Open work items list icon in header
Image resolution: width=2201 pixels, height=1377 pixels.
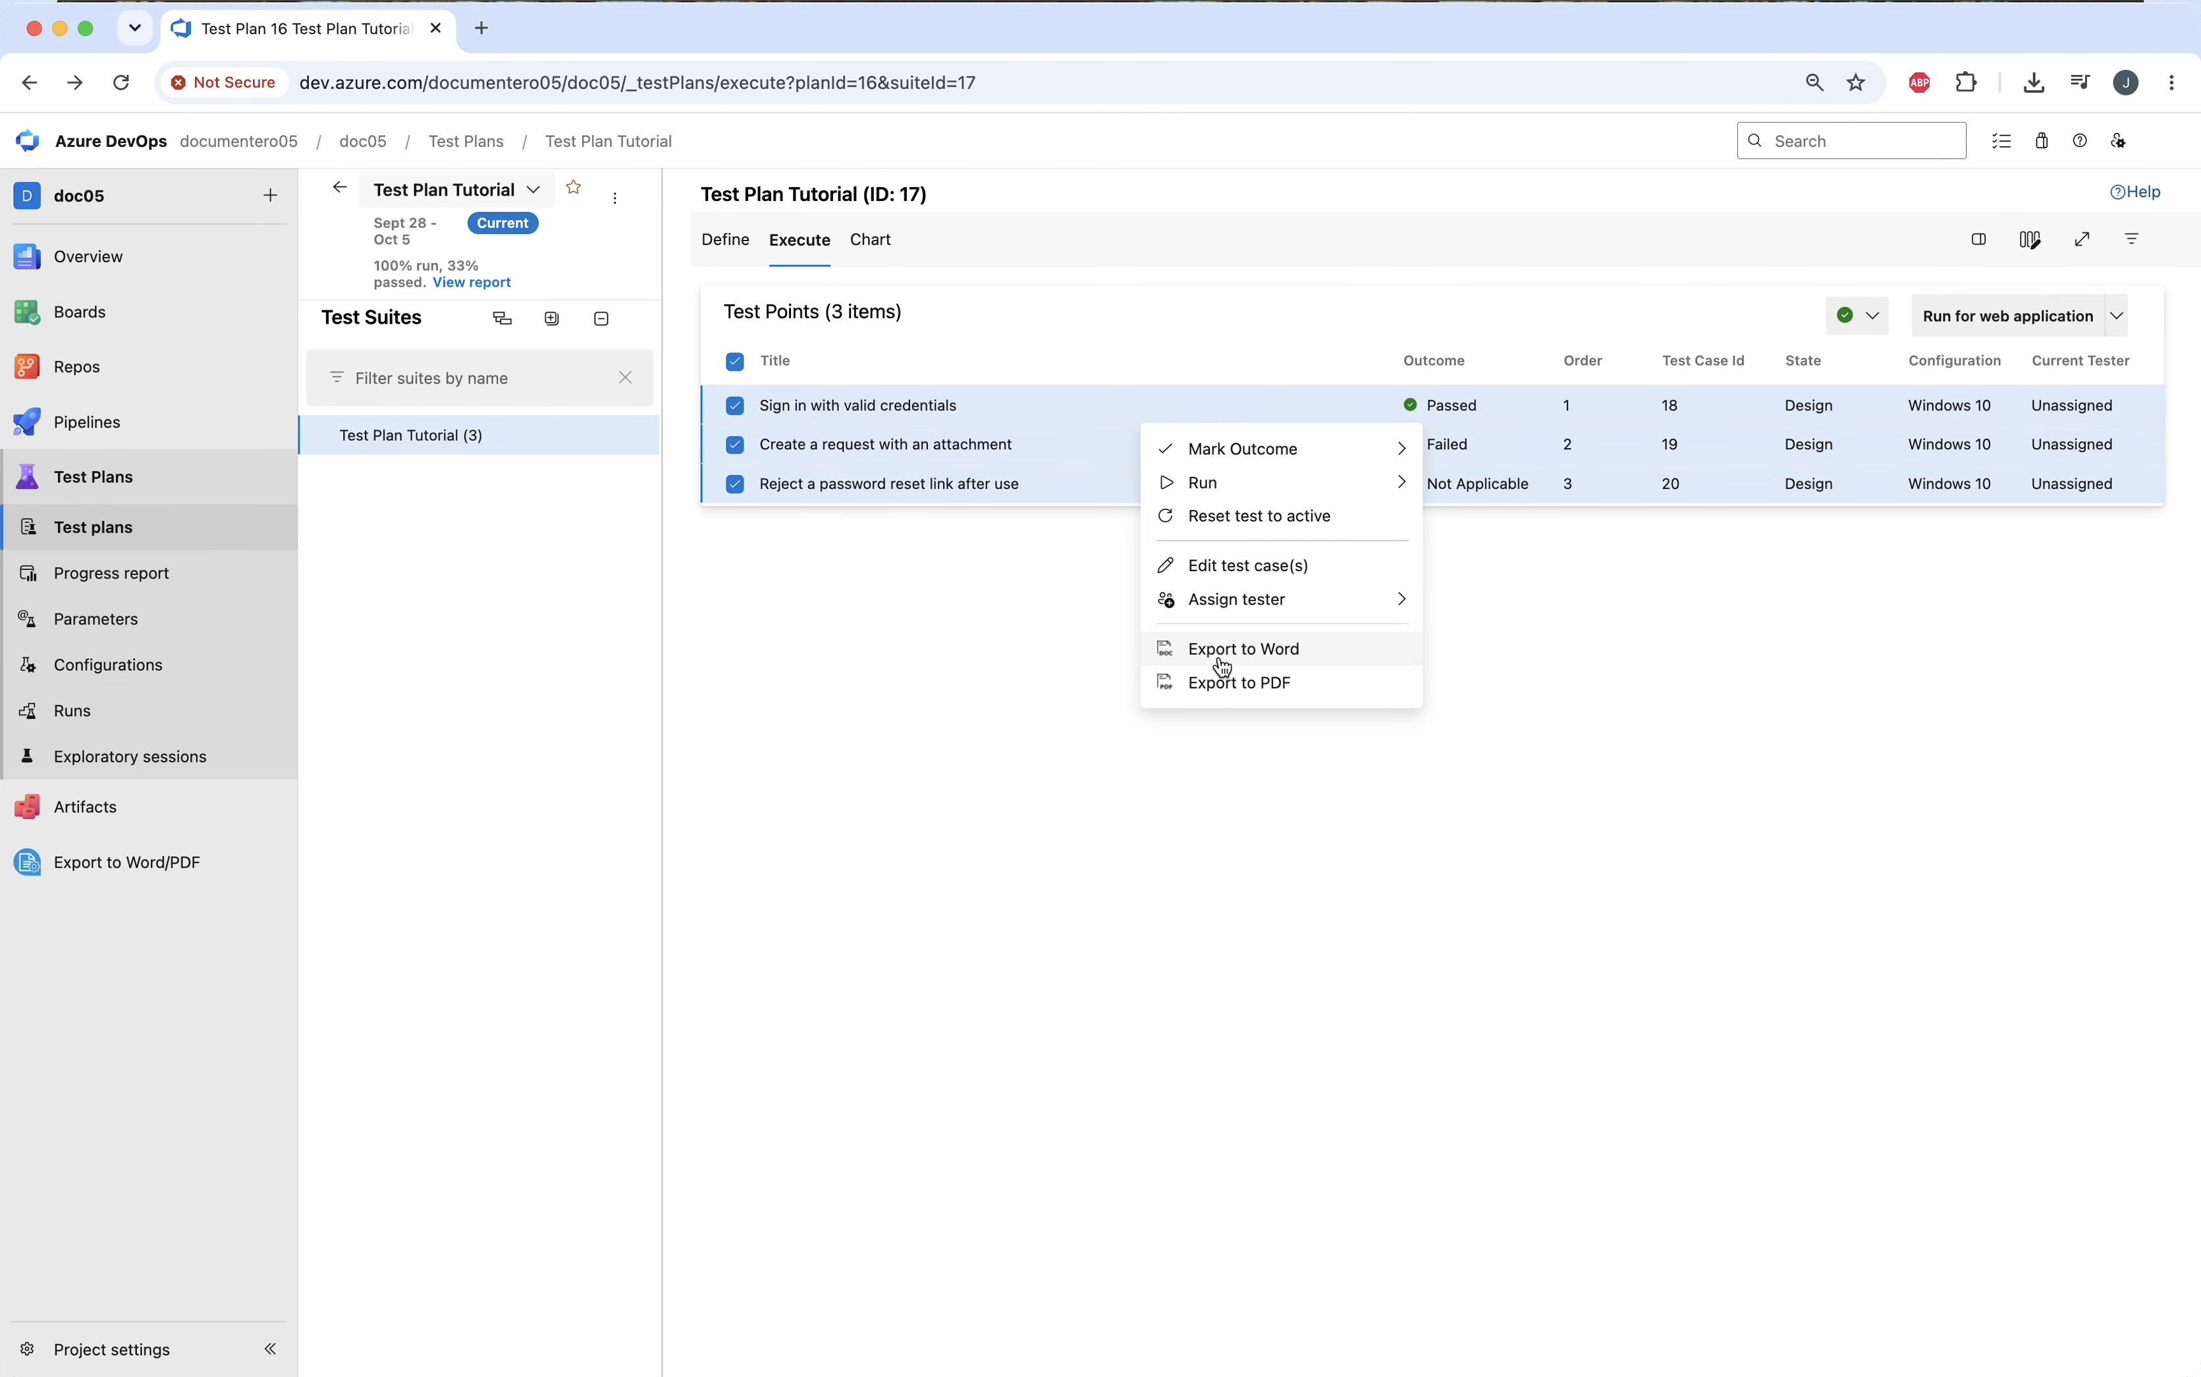pyautogui.click(x=2001, y=141)
